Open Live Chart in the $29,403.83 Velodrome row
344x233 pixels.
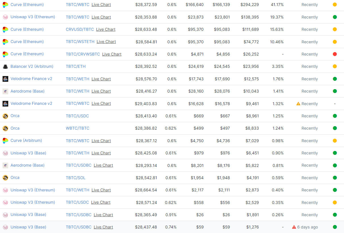pos(101,104)
